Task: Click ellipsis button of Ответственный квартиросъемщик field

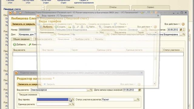Action: point(181,35)
